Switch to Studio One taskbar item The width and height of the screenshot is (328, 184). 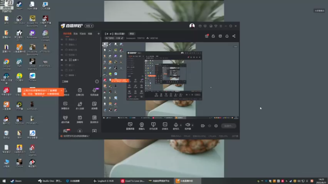(x=50, y=181)
